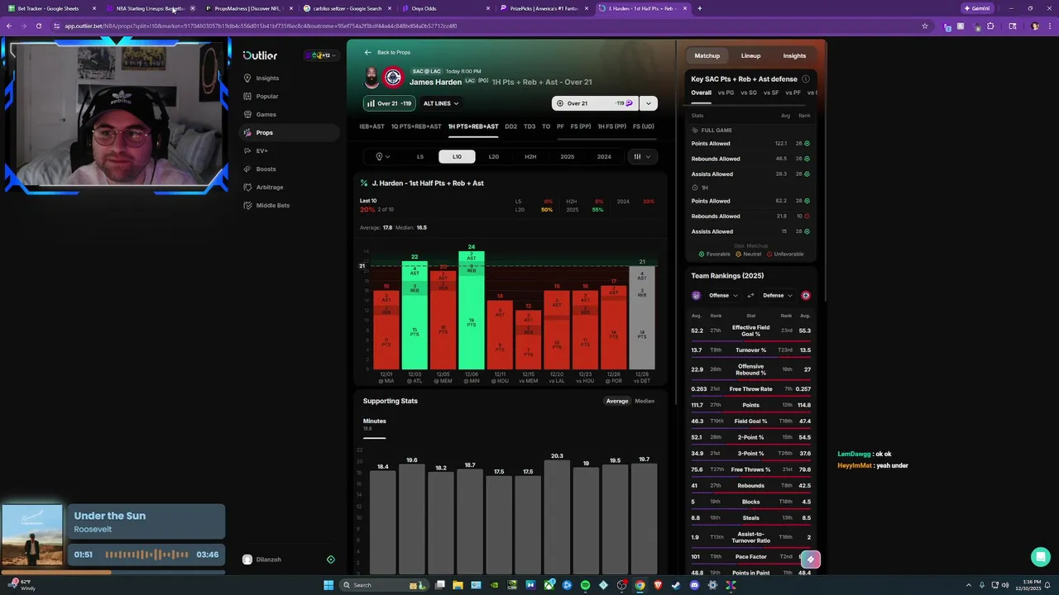Open the home/away location filter dropdown
Image resolution: width=1059 pixels, height=595 pixels.
point(382,156)
